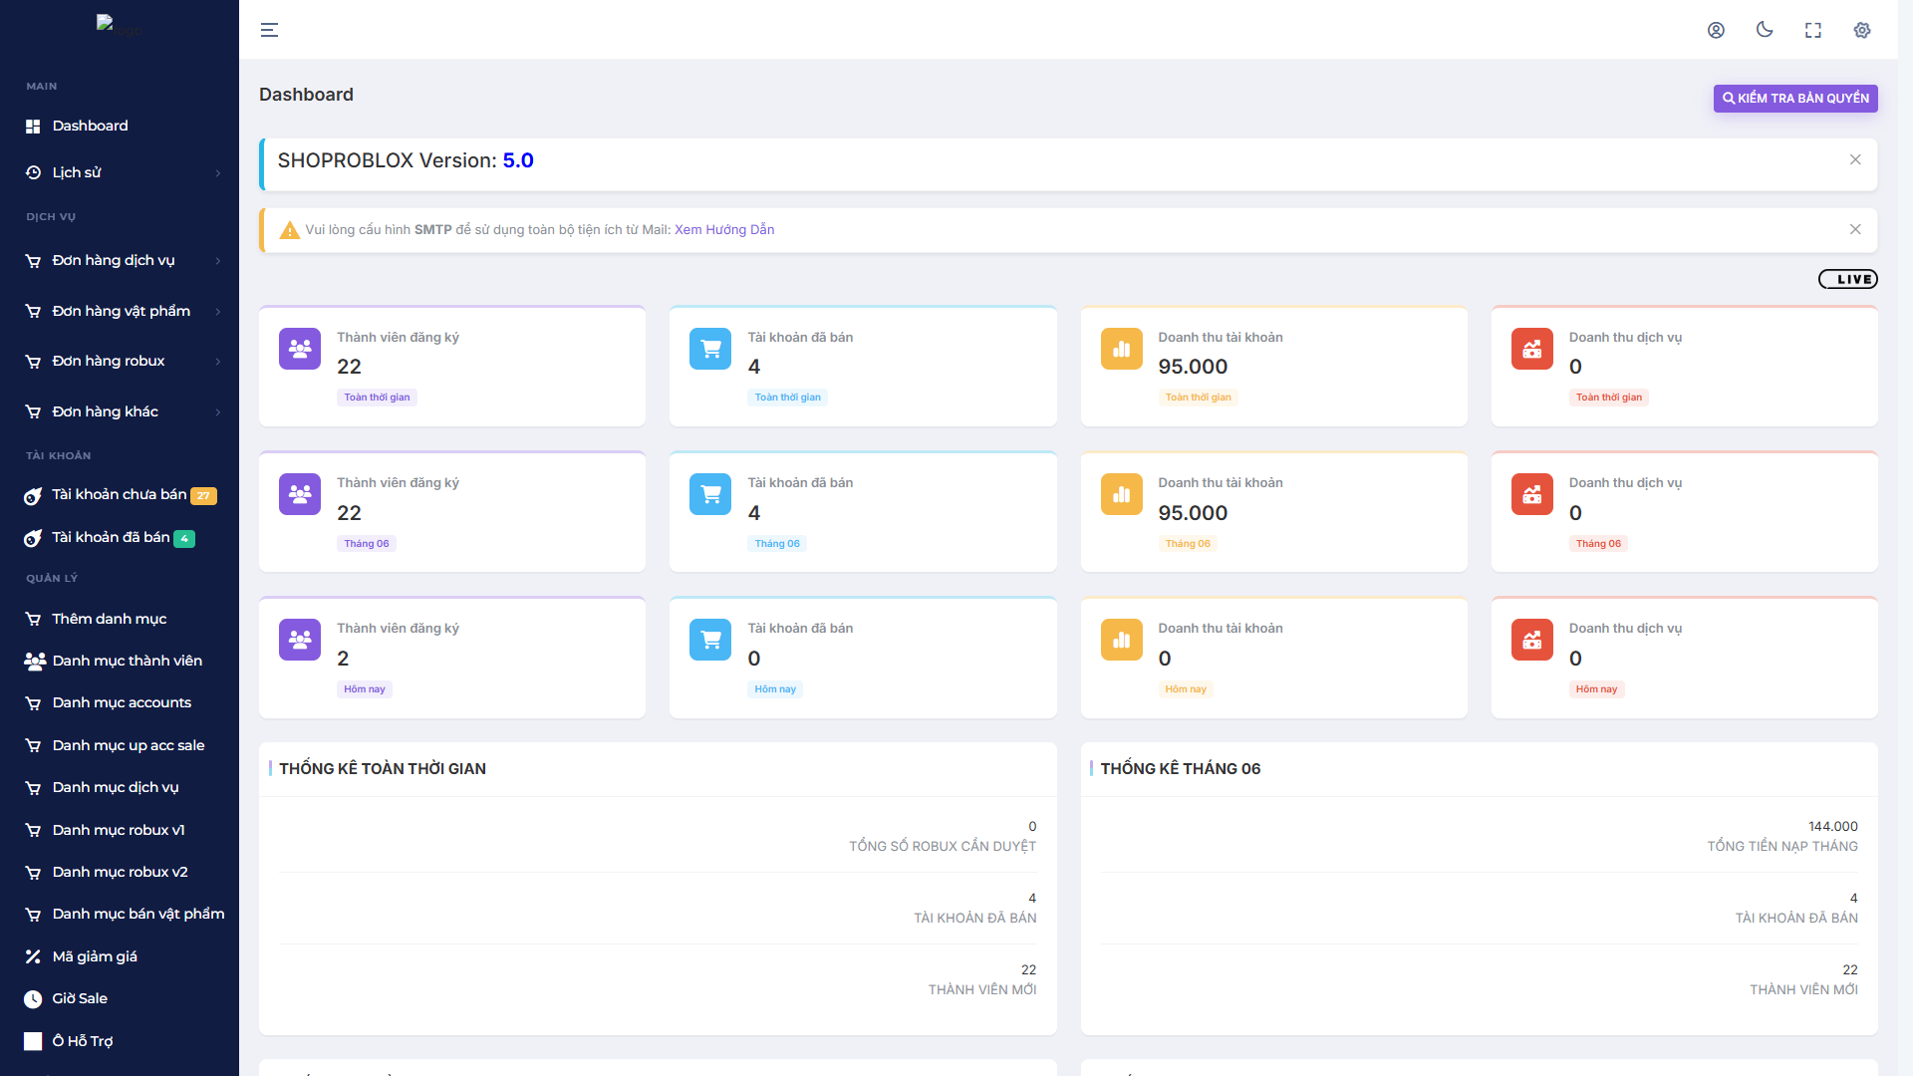
Task: Click the blue cart icon in Tài khoản đã bán card
Action: tap(710, 349)
